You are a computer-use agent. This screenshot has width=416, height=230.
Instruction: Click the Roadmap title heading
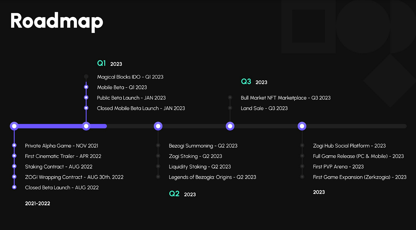coord(56,21)
